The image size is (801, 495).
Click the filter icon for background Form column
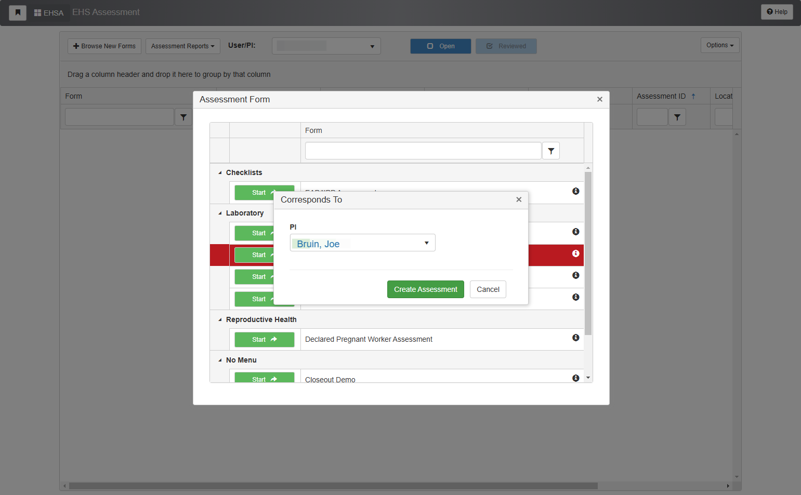click(x=183, y=117)
